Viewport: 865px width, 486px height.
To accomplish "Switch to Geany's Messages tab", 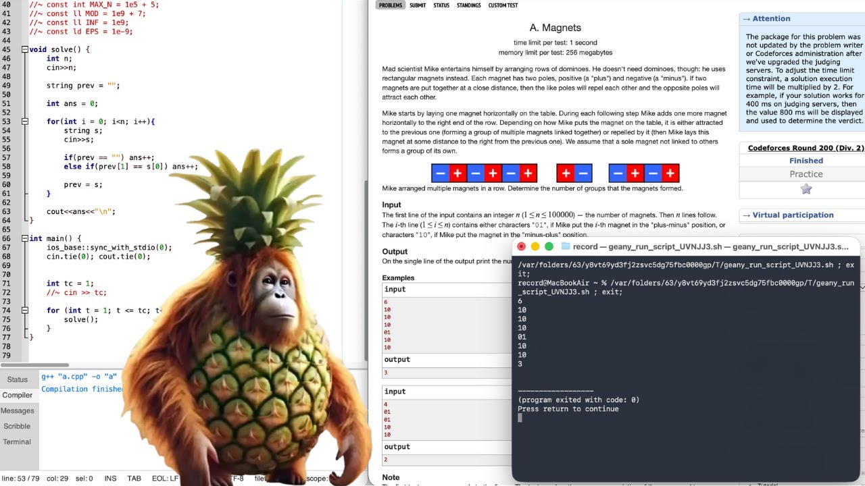I will [x=18, y=410].
